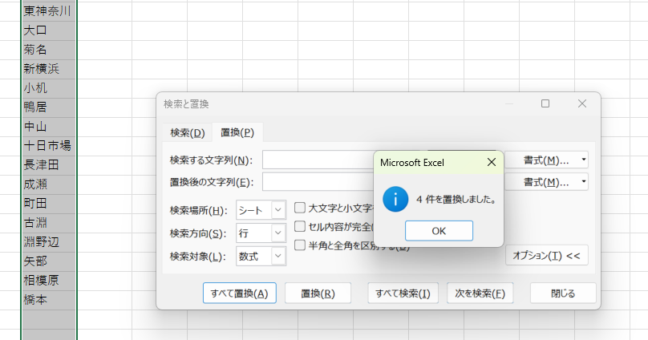Enable the 大文字と小文字 checkbox

coord(300,208)
